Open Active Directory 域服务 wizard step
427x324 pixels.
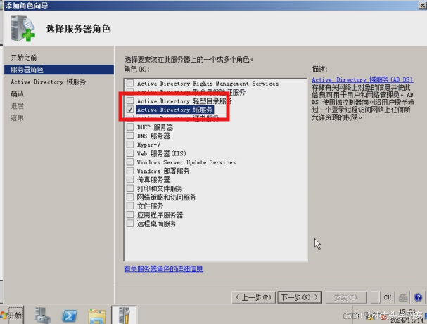(49, 82)
